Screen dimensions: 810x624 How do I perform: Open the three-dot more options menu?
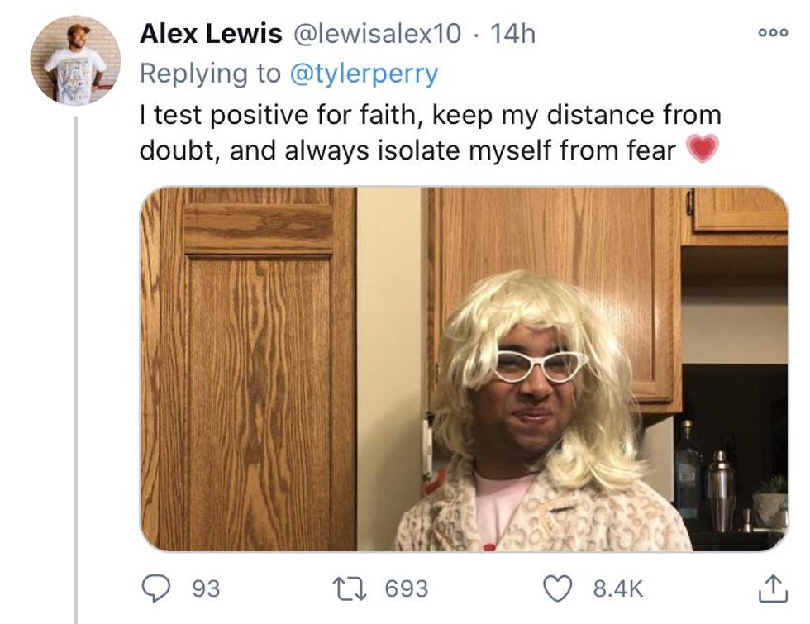[767, 33]
